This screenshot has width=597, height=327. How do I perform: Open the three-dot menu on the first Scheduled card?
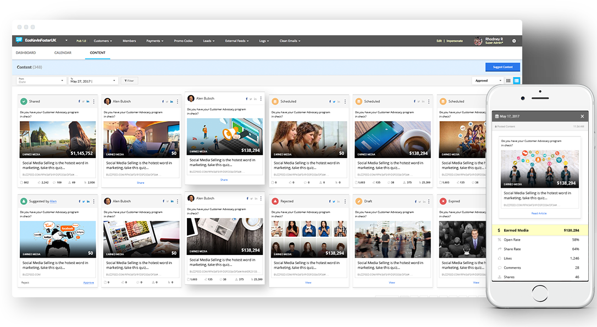[345, 101]
